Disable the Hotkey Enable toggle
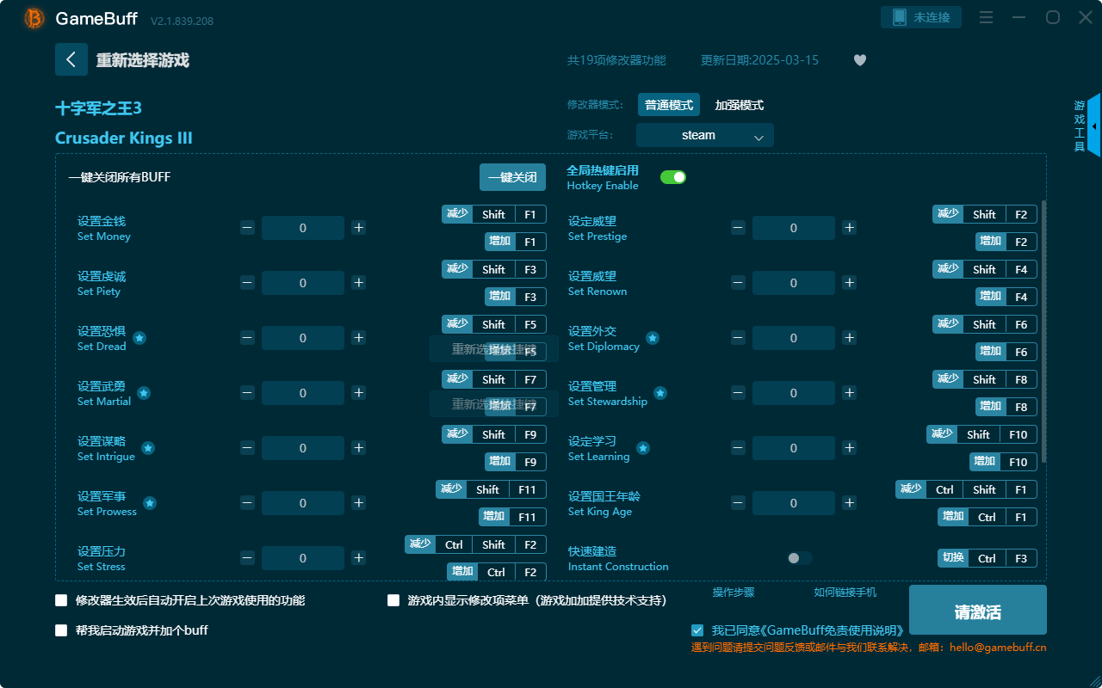1102x688 pixels. (x=672, y=175)
